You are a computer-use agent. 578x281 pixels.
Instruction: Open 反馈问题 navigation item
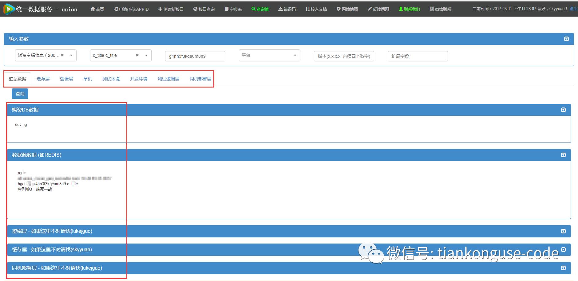(x=378, y=9)
